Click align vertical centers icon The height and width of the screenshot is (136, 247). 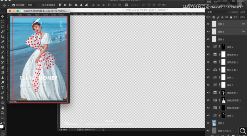65,5
